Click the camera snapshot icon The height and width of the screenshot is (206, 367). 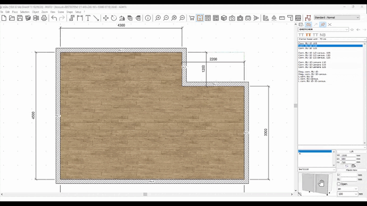232,18
